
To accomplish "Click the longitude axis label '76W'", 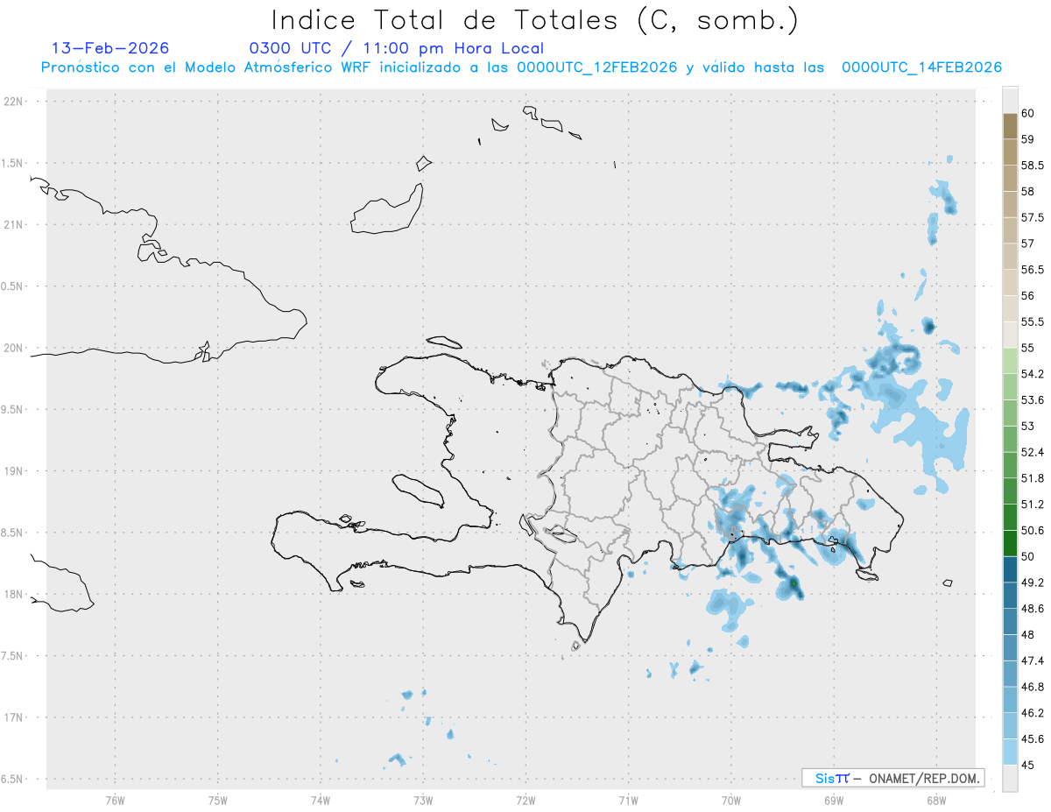I will tap(115, 801).
